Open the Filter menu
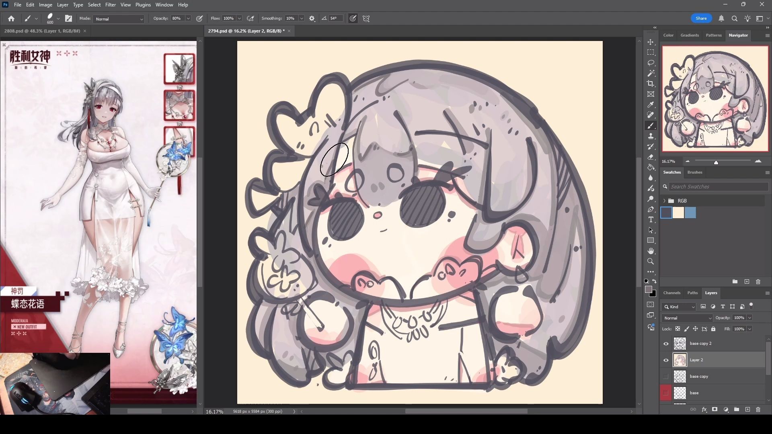The image size is (772, 434). (110, 5)
